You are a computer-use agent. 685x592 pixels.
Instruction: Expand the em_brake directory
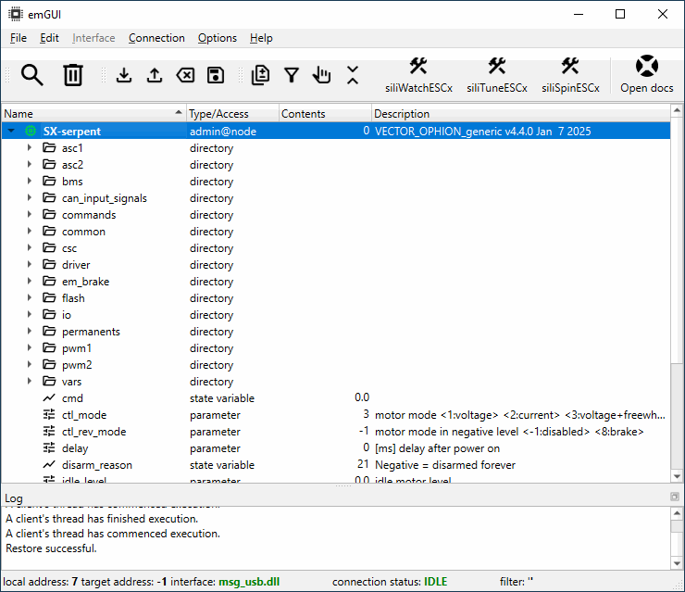[30, 281]
